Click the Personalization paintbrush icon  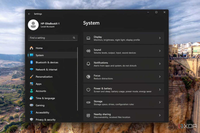(32, 77)
